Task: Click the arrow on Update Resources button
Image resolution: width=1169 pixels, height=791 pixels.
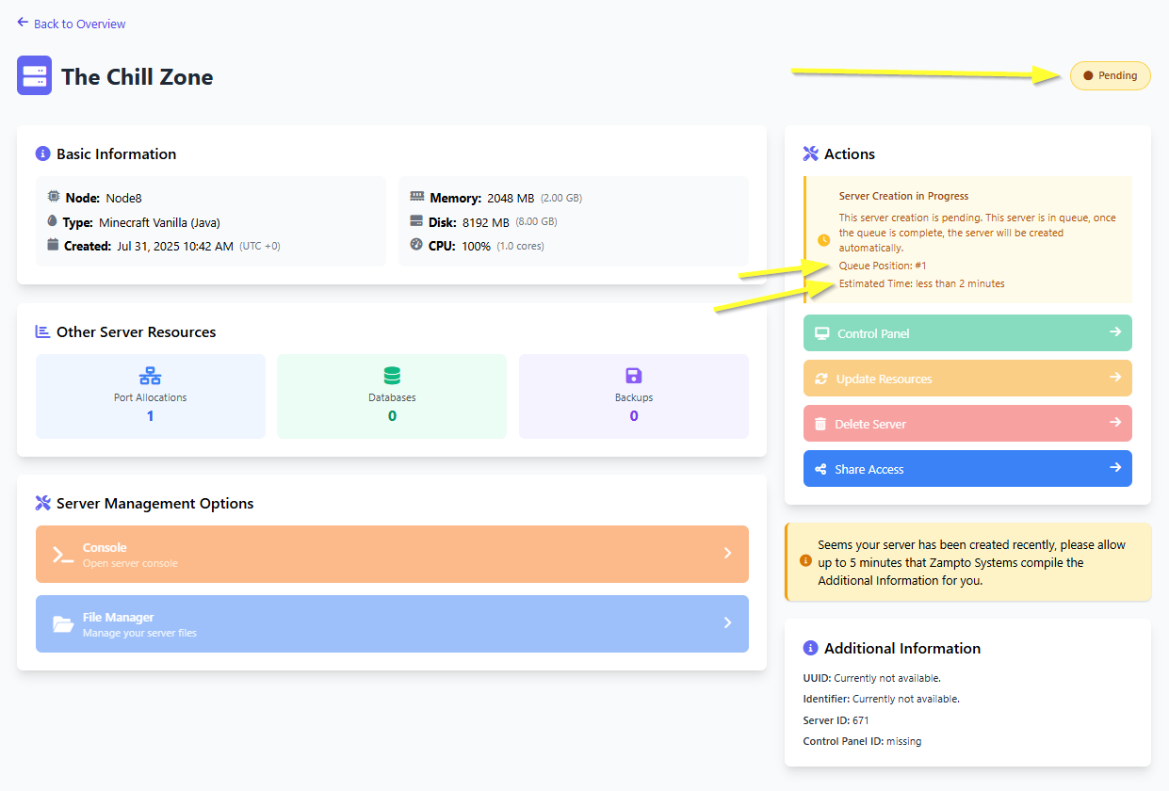Action: tap(1115, 378)
